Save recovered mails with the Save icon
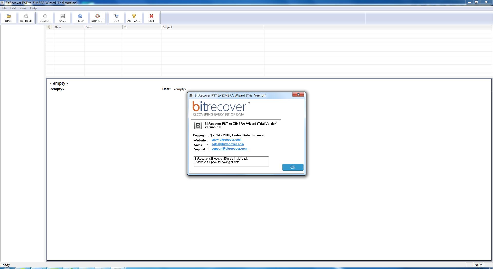The width and height of the screenshot is (493, 269). click(x=62, y=17)
